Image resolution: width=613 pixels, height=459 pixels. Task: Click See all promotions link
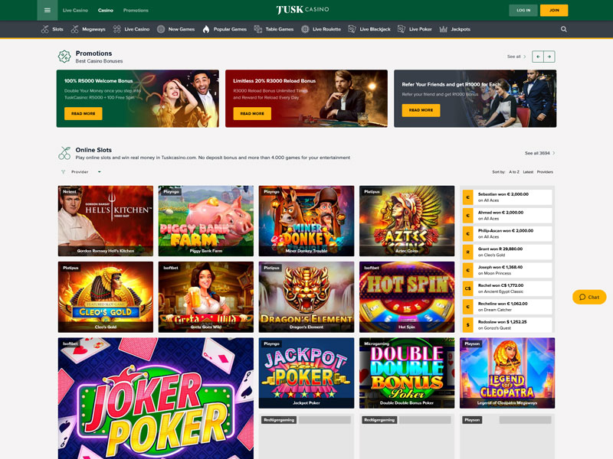coord(516,57)
